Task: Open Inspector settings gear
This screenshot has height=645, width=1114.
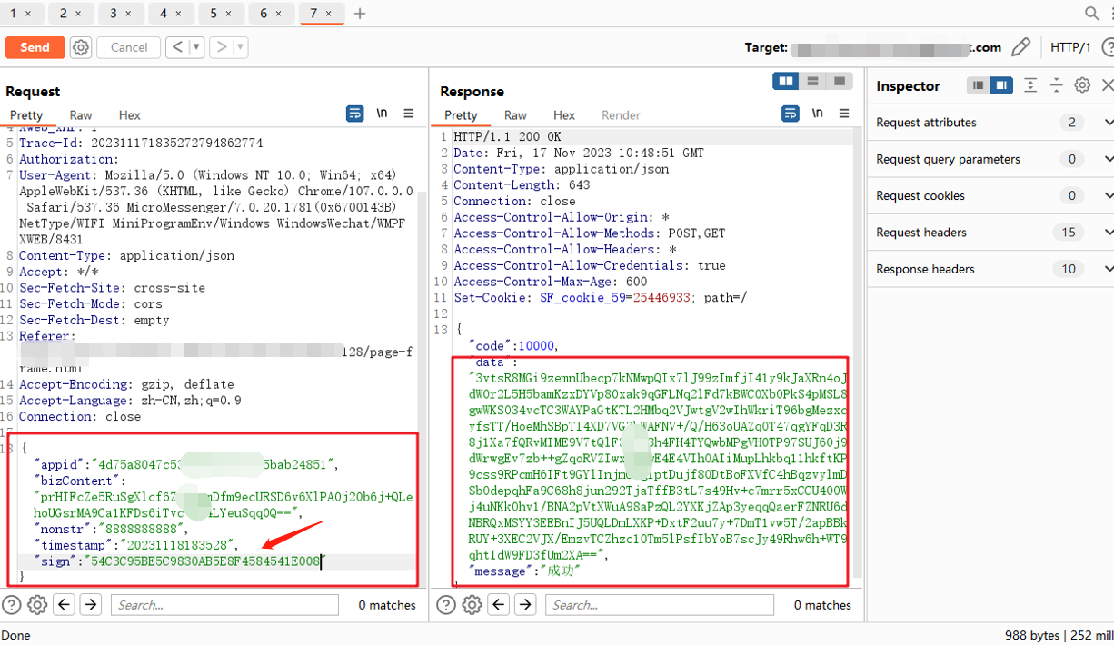Action: pos(1082,85)
